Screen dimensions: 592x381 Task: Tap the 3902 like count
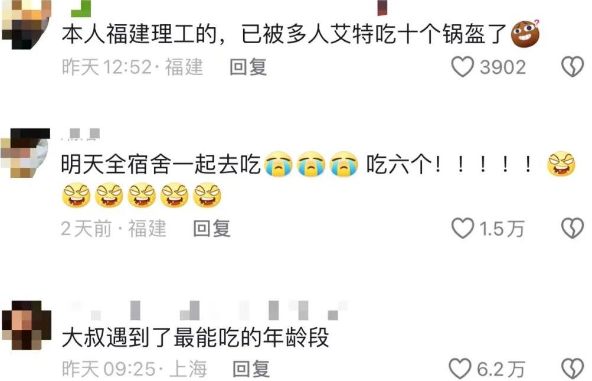(x=503, y=67)
